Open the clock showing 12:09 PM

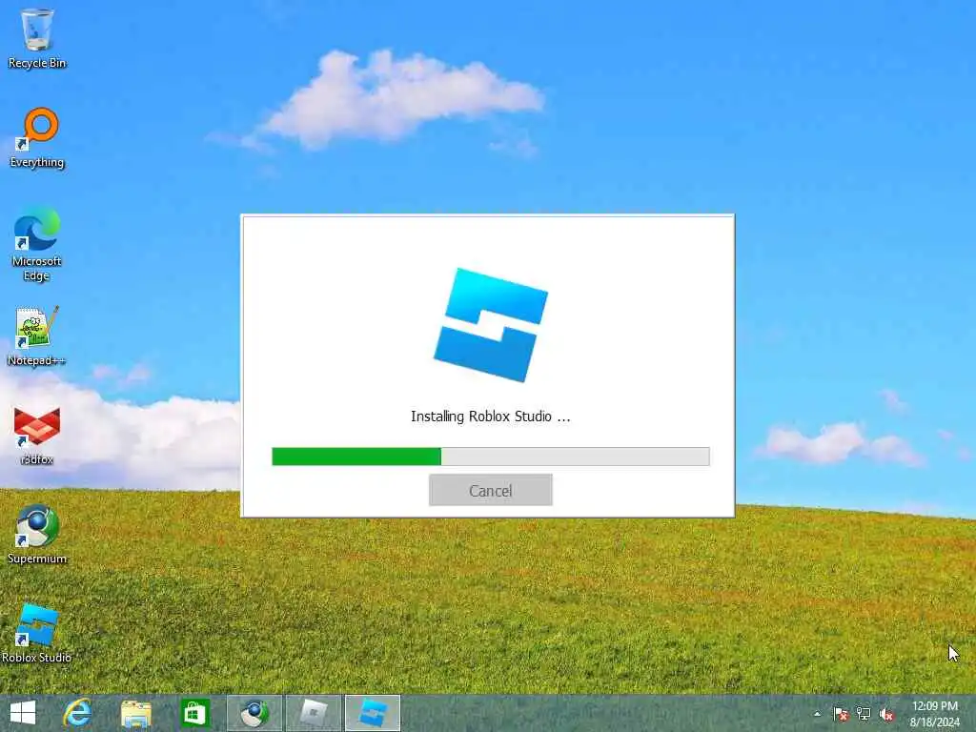pyautogui.click(x=935, y=714)
